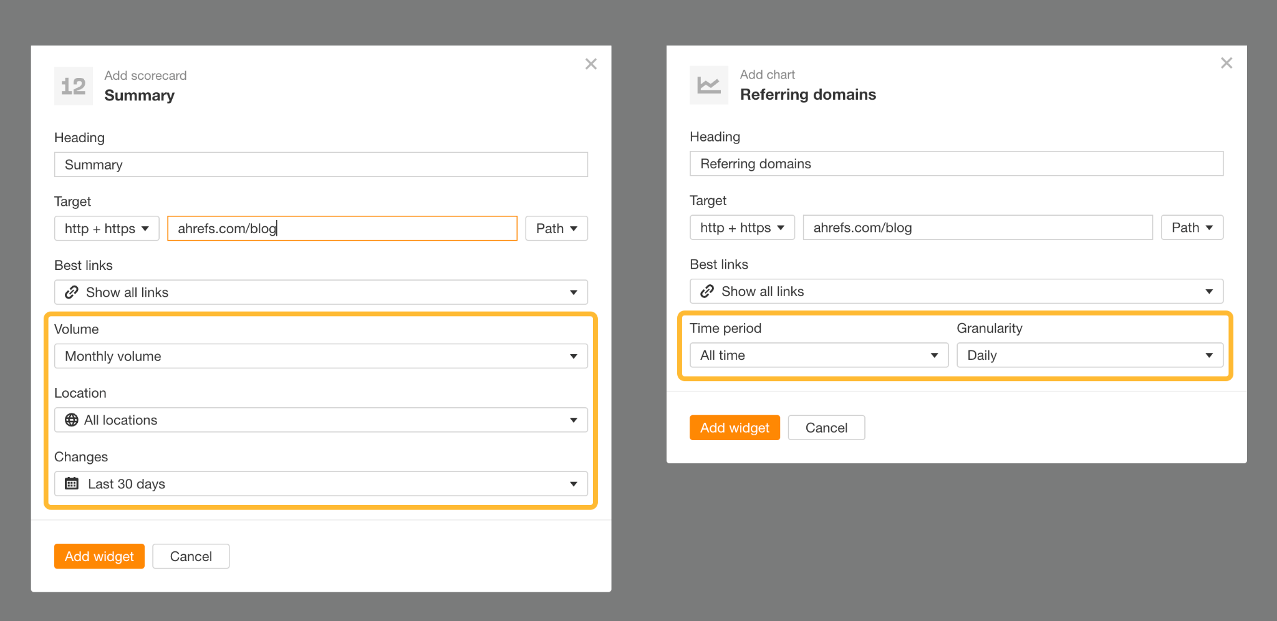1277x621 pixels.
Task: Click the calendar icon beside Last 30 days
Action: [72, 484]
